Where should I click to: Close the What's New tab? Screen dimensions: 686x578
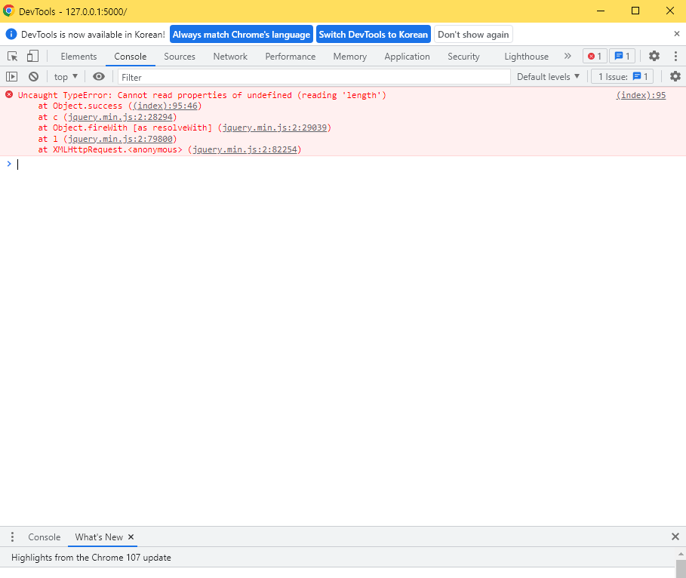click(131, 536)
